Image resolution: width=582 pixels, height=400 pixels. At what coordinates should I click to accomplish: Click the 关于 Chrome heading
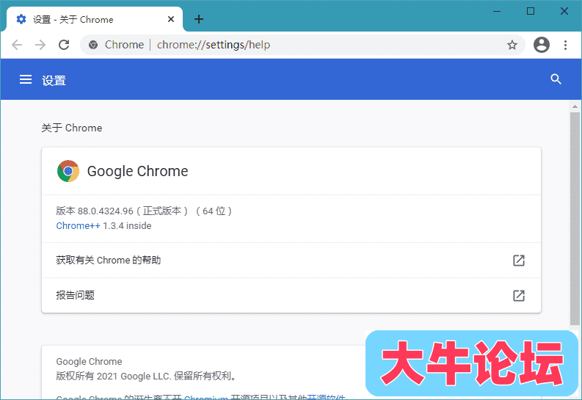(x=72, y=128)
